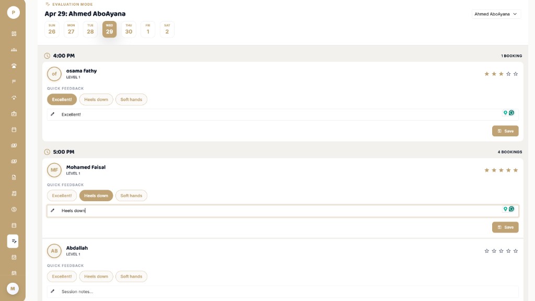Click the 'of' avatar for osama fathy
The image size is (535, 301).
(54, 74)
